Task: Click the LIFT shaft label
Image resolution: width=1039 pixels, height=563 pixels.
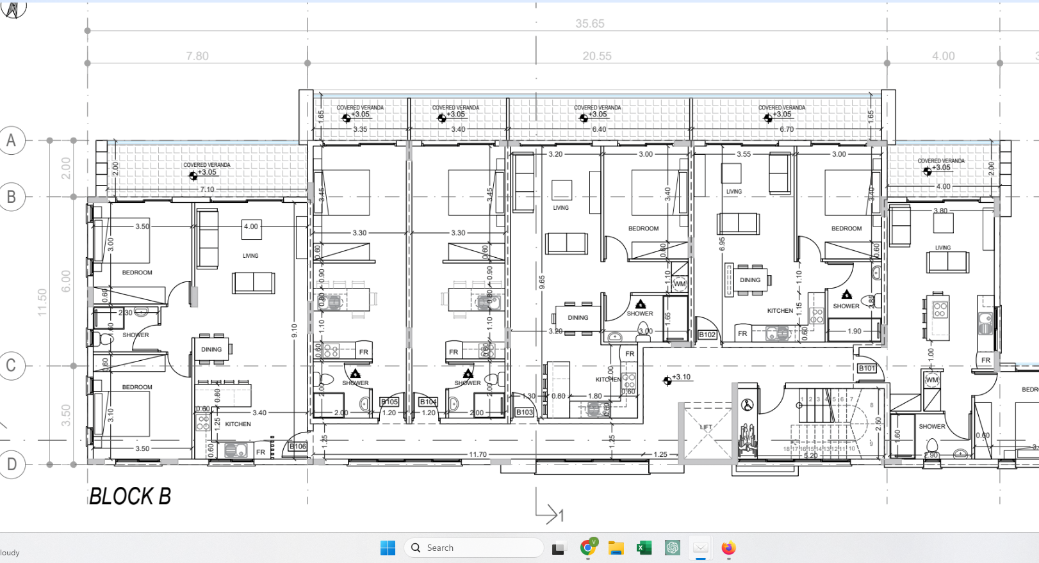Action: tap(705, 427)
